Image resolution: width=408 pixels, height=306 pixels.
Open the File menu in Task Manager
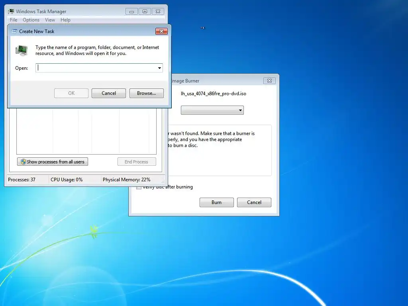[14, 20]
